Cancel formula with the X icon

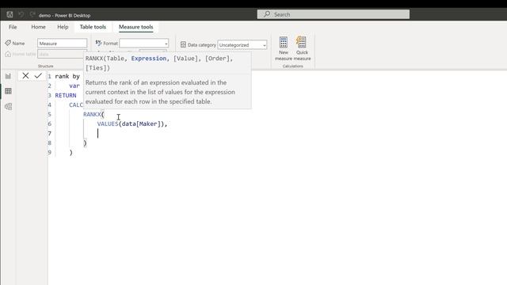[25, 76]
